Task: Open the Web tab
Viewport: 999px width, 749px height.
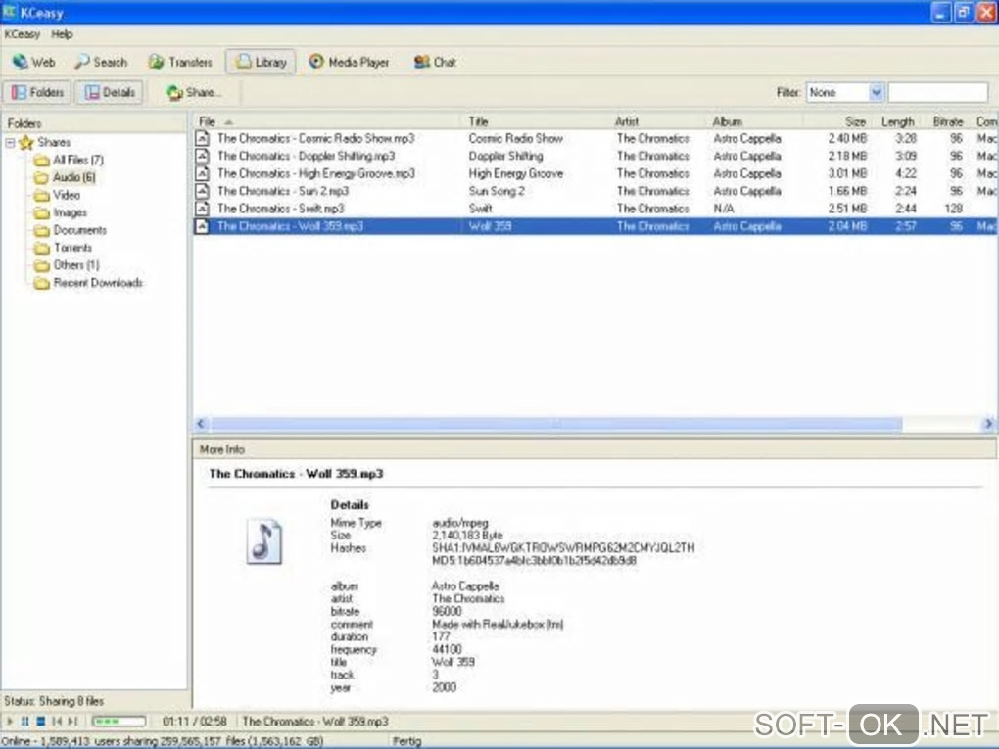Action: tap(33, 62)
